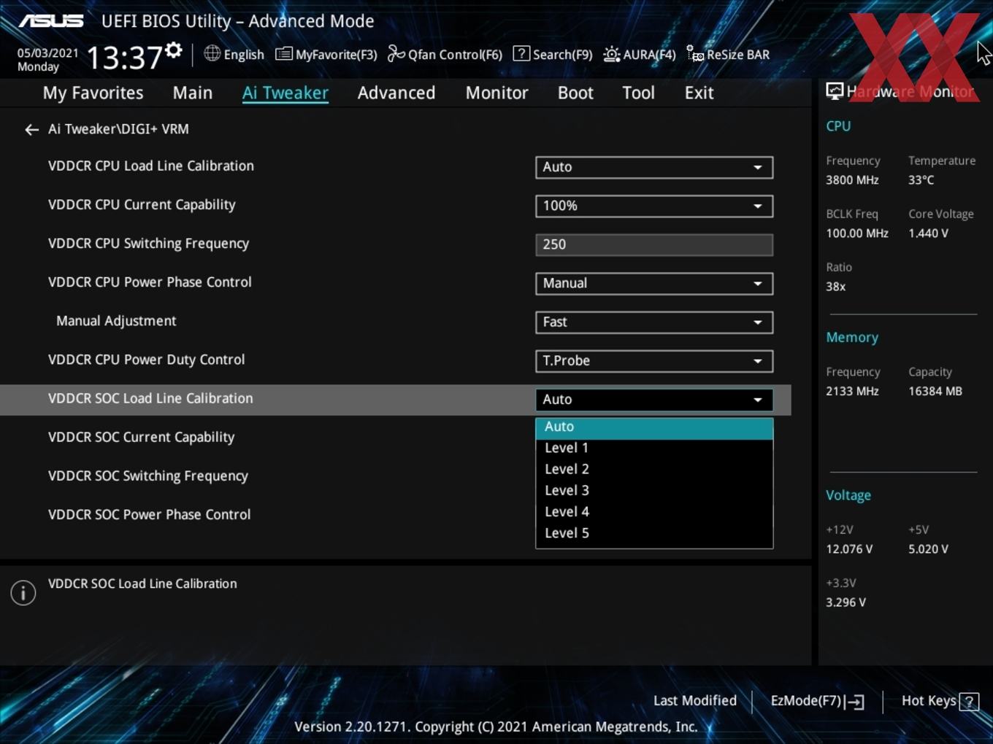Choose Level 3 from the dropdown list

(x=654, y=490)
